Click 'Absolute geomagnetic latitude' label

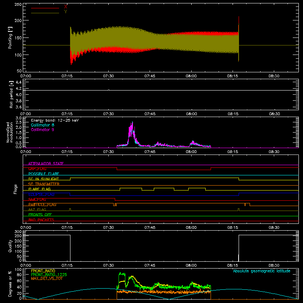[x=262, y=271]
